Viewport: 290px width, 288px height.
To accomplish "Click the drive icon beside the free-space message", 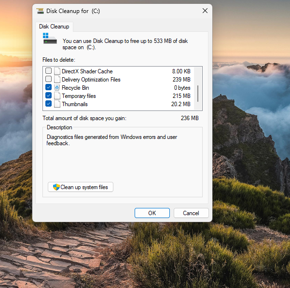I will (50, 39).
